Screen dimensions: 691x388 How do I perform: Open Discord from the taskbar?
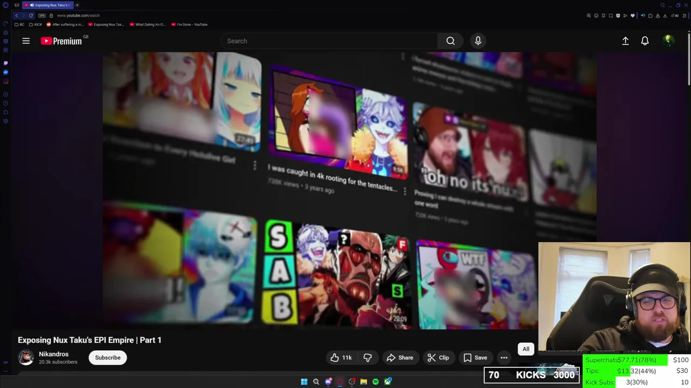pos(328,382)
